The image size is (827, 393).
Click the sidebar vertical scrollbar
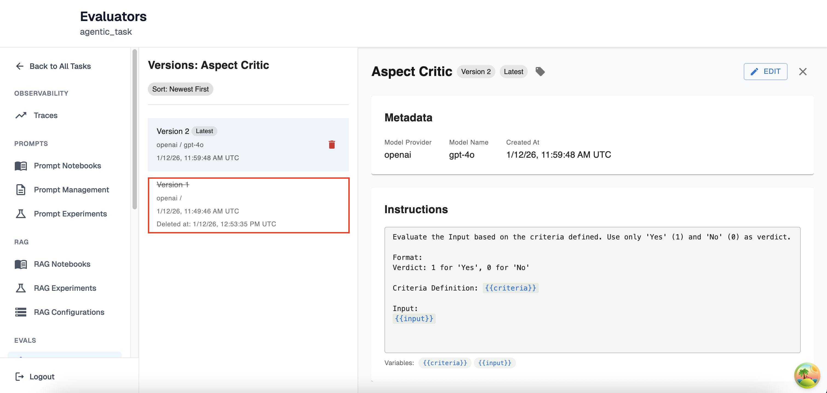[x=134, y=128]
